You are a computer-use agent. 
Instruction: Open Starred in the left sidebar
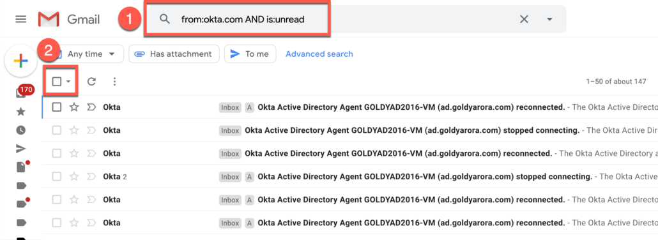click(x=20, y=112)
